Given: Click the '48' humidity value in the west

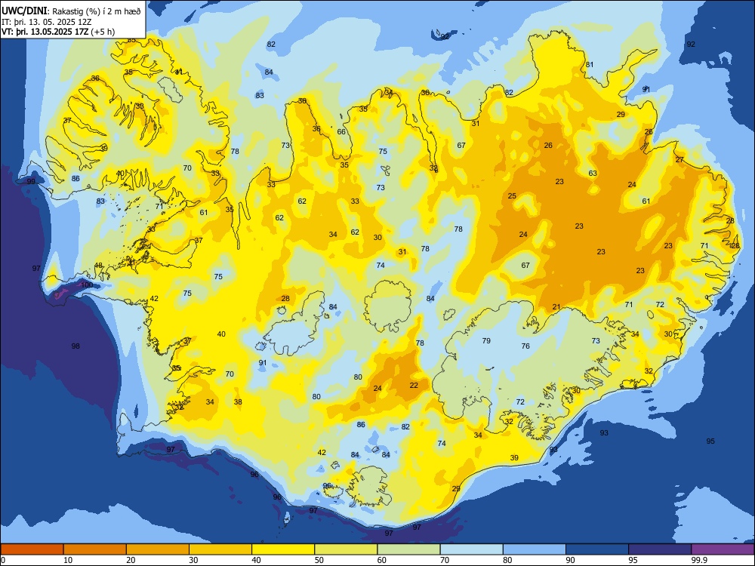Looking at the screenshot, I should pyautogui.click(x=99, y=266).
